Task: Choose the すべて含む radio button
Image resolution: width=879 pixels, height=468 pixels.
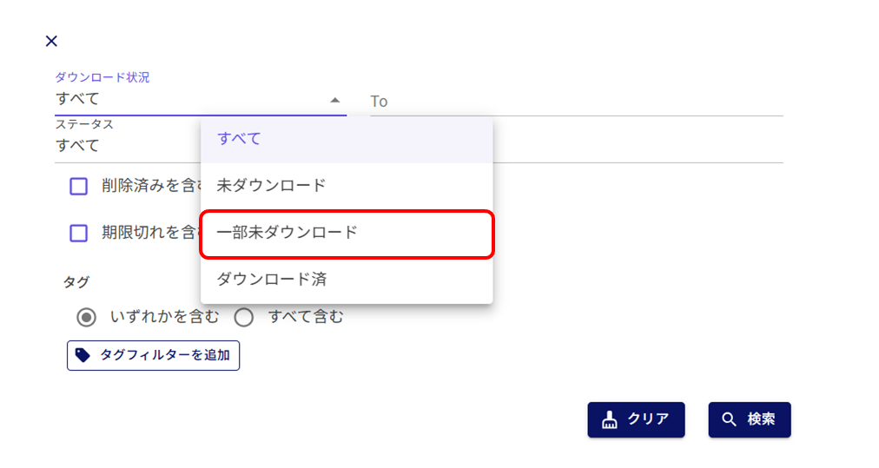Action: coord(244,317)
